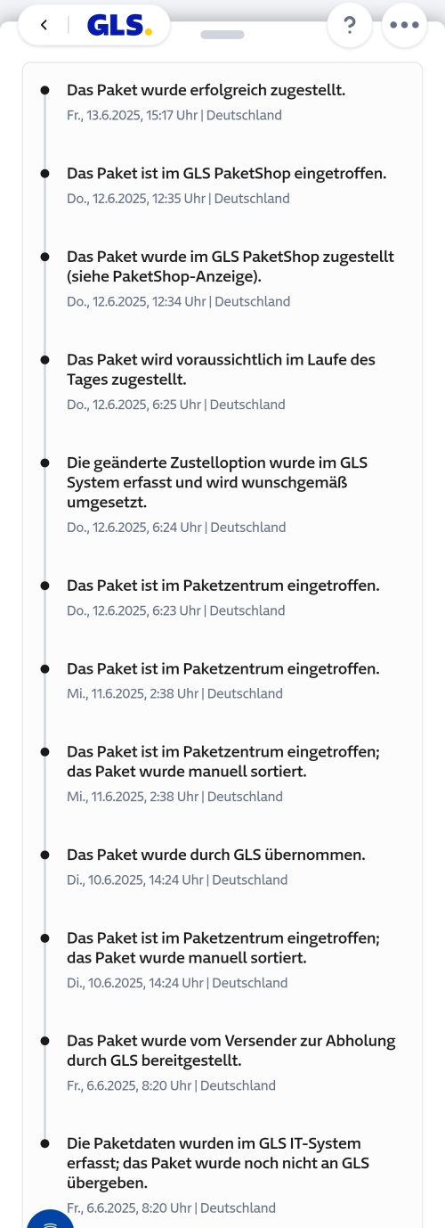Select the bullet for 'im GLS PaketShop eingetroffen'

44,174
